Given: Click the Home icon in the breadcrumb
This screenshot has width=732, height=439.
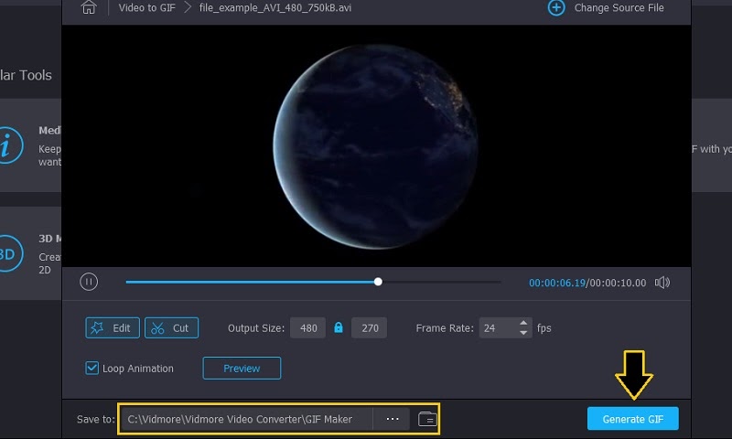Looking at the screenshot, I should tap(89, 8).
